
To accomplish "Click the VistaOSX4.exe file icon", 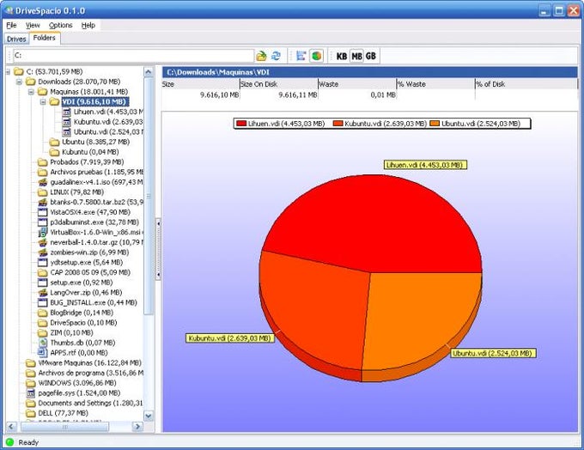I will pos(43,212).
